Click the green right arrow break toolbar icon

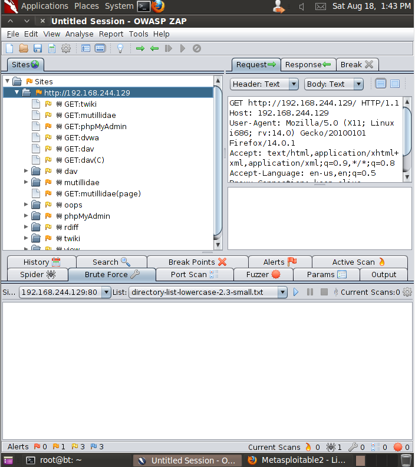(x=140, y=48)
